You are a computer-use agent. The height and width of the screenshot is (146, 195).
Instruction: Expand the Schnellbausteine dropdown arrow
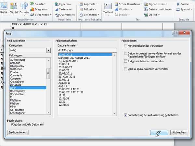[142, 4]
